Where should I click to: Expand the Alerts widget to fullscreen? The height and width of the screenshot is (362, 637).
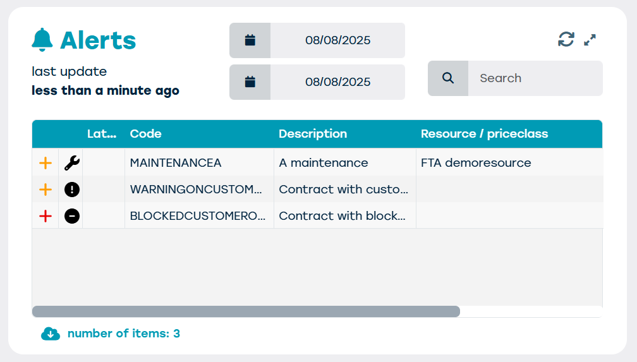(x=590, y=40)
